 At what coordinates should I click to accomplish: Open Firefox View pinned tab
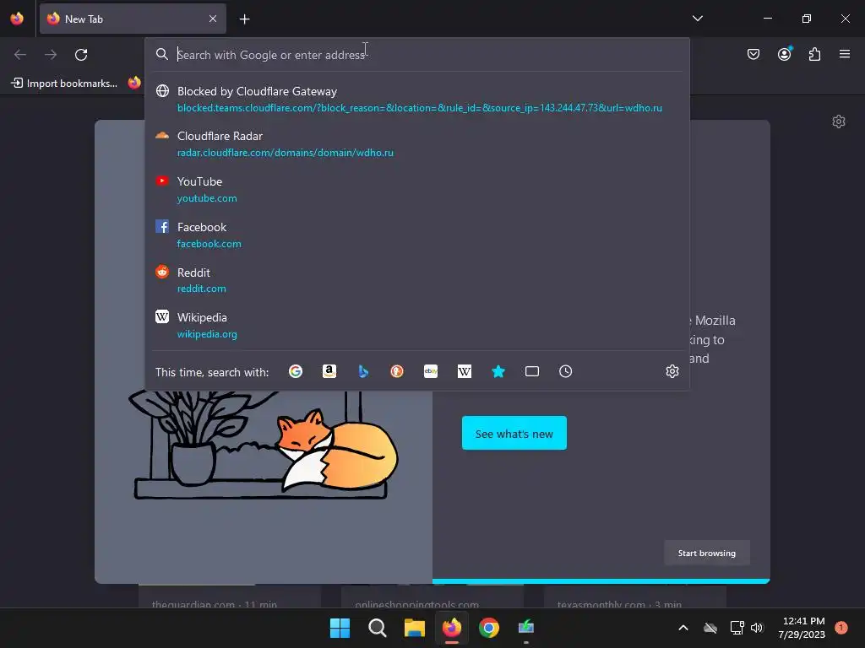[x=17, y=19]
